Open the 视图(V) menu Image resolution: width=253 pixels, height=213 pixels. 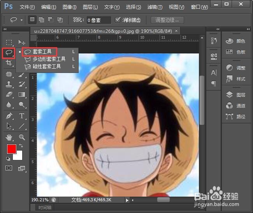coord(176,7)
